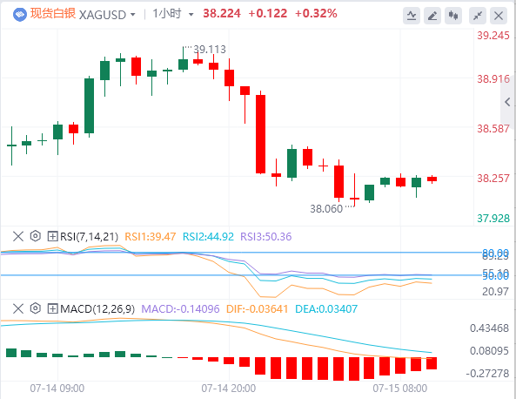516x399 pixels.
Task: Close the chart with the X button
Action: [499, 16]
